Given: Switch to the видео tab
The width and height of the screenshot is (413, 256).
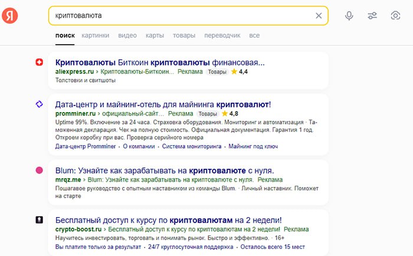Looking at the screenshot, I should tap(127, 35).
